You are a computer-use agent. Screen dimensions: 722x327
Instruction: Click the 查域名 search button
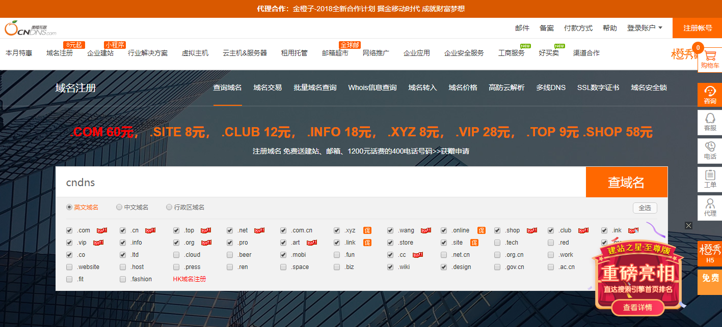click(x=626, y=182)
